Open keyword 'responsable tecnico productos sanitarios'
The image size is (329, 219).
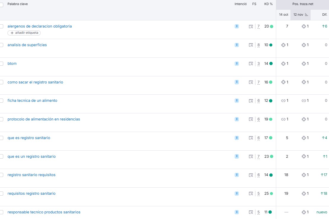(44, 212)
